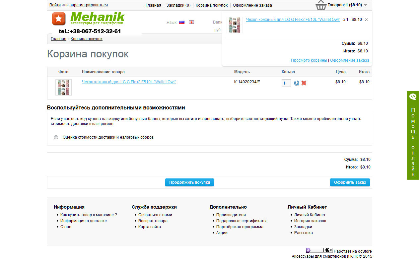Click the Войти login link

[55, 5]
